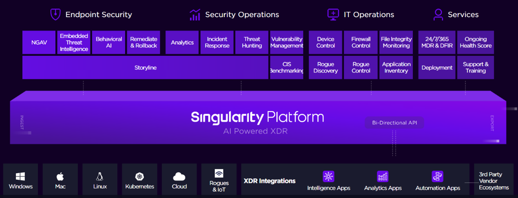Click the Analytics Apps icon
The height and width of the screenshot is (198, 518).
(x=383, y=176)
